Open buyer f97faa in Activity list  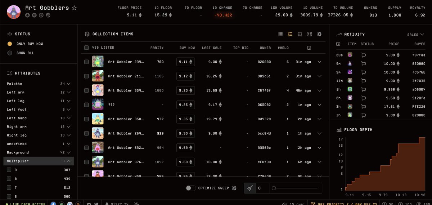[419, 55]
